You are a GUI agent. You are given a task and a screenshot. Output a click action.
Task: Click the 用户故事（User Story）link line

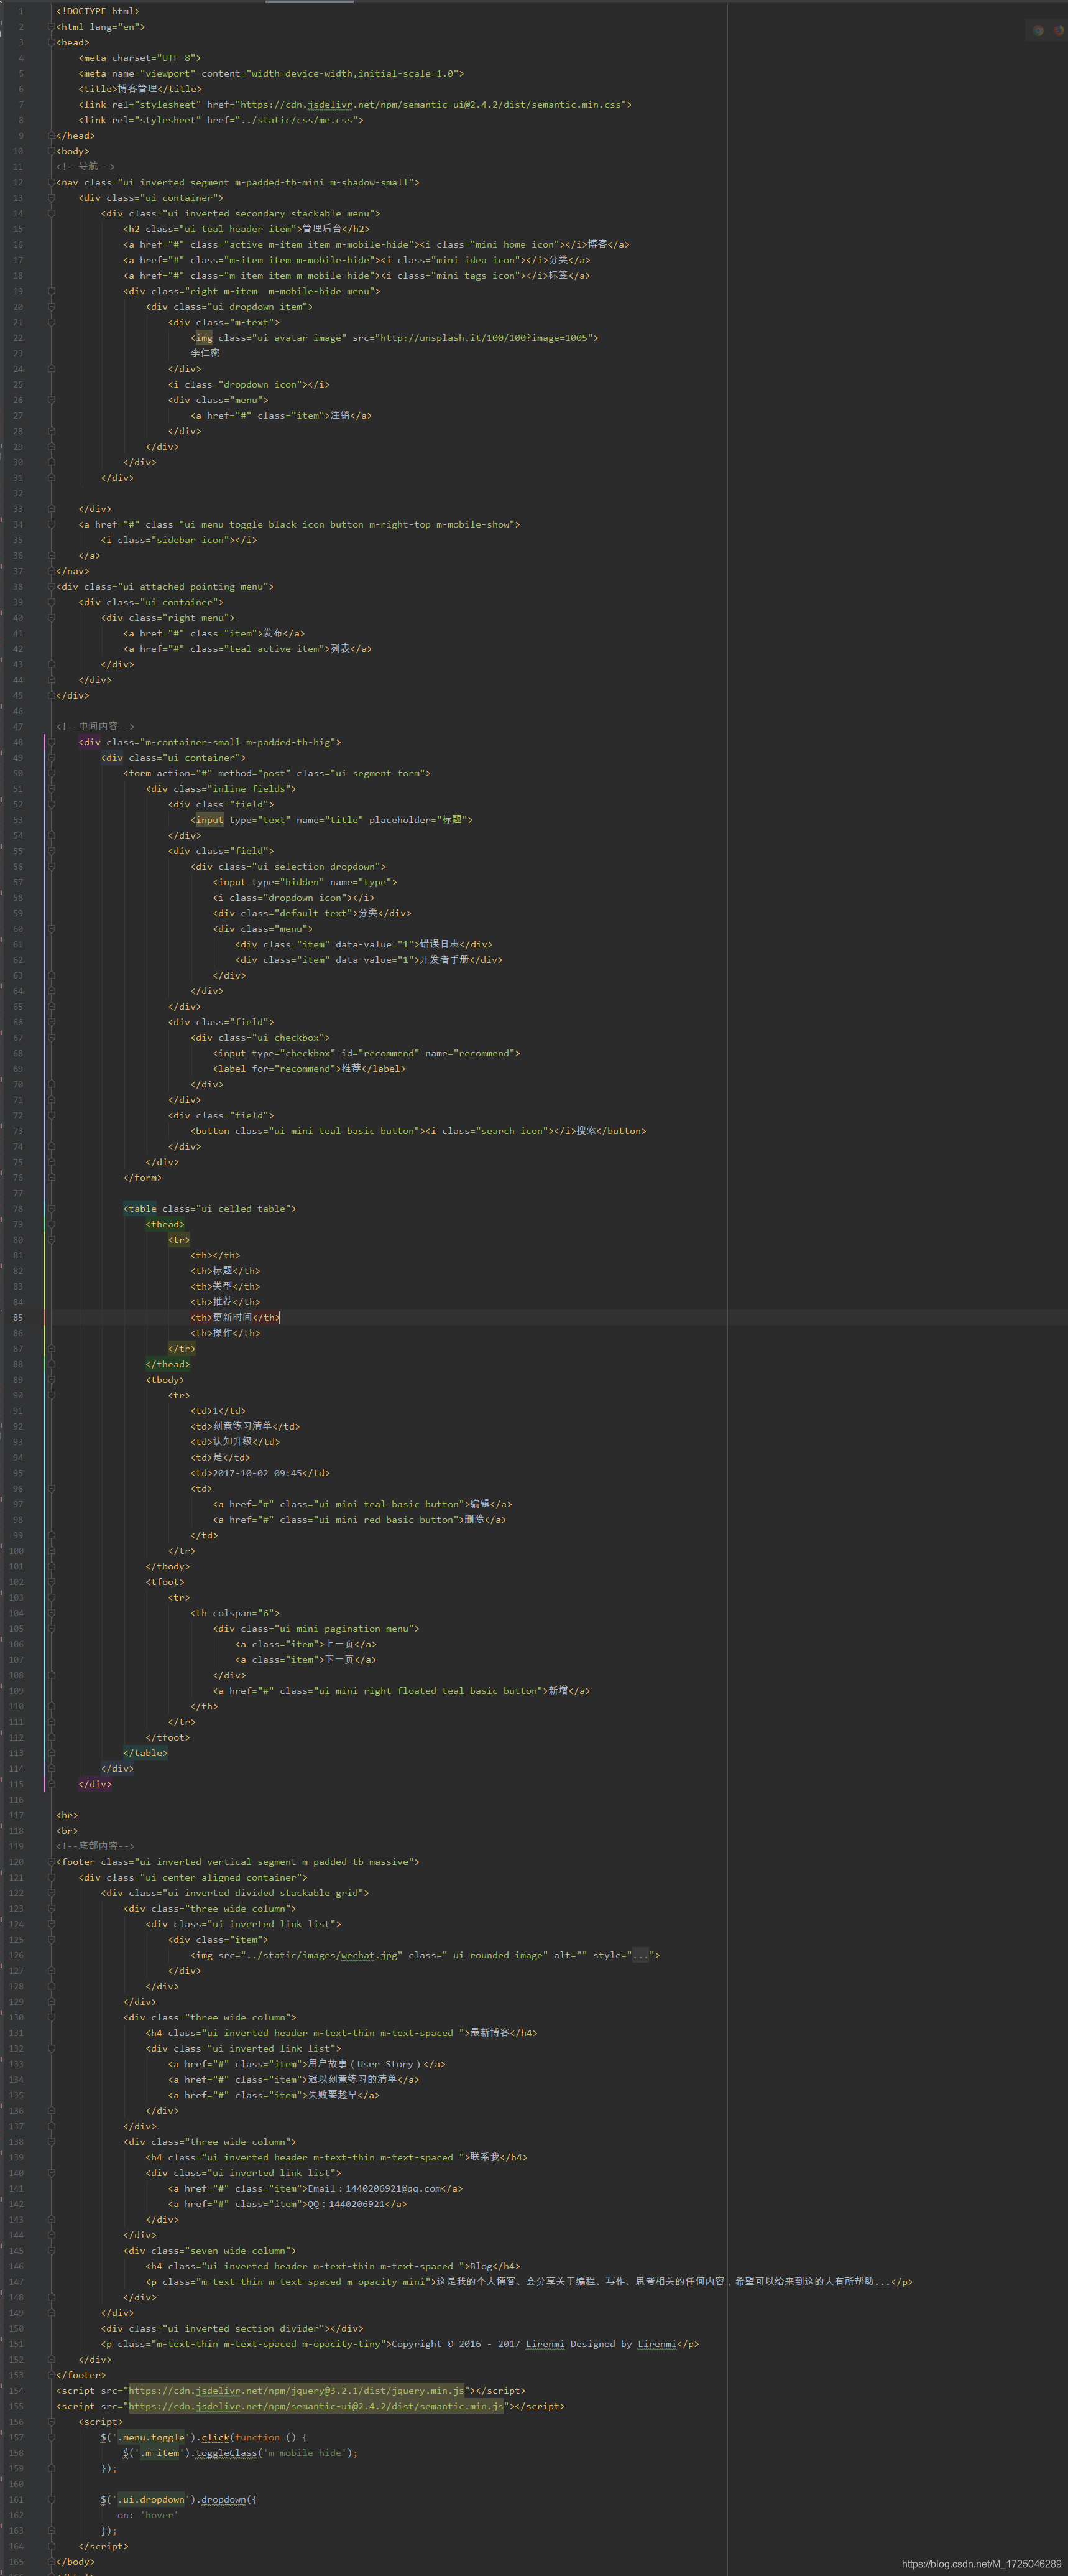[x=306, y=2064]
